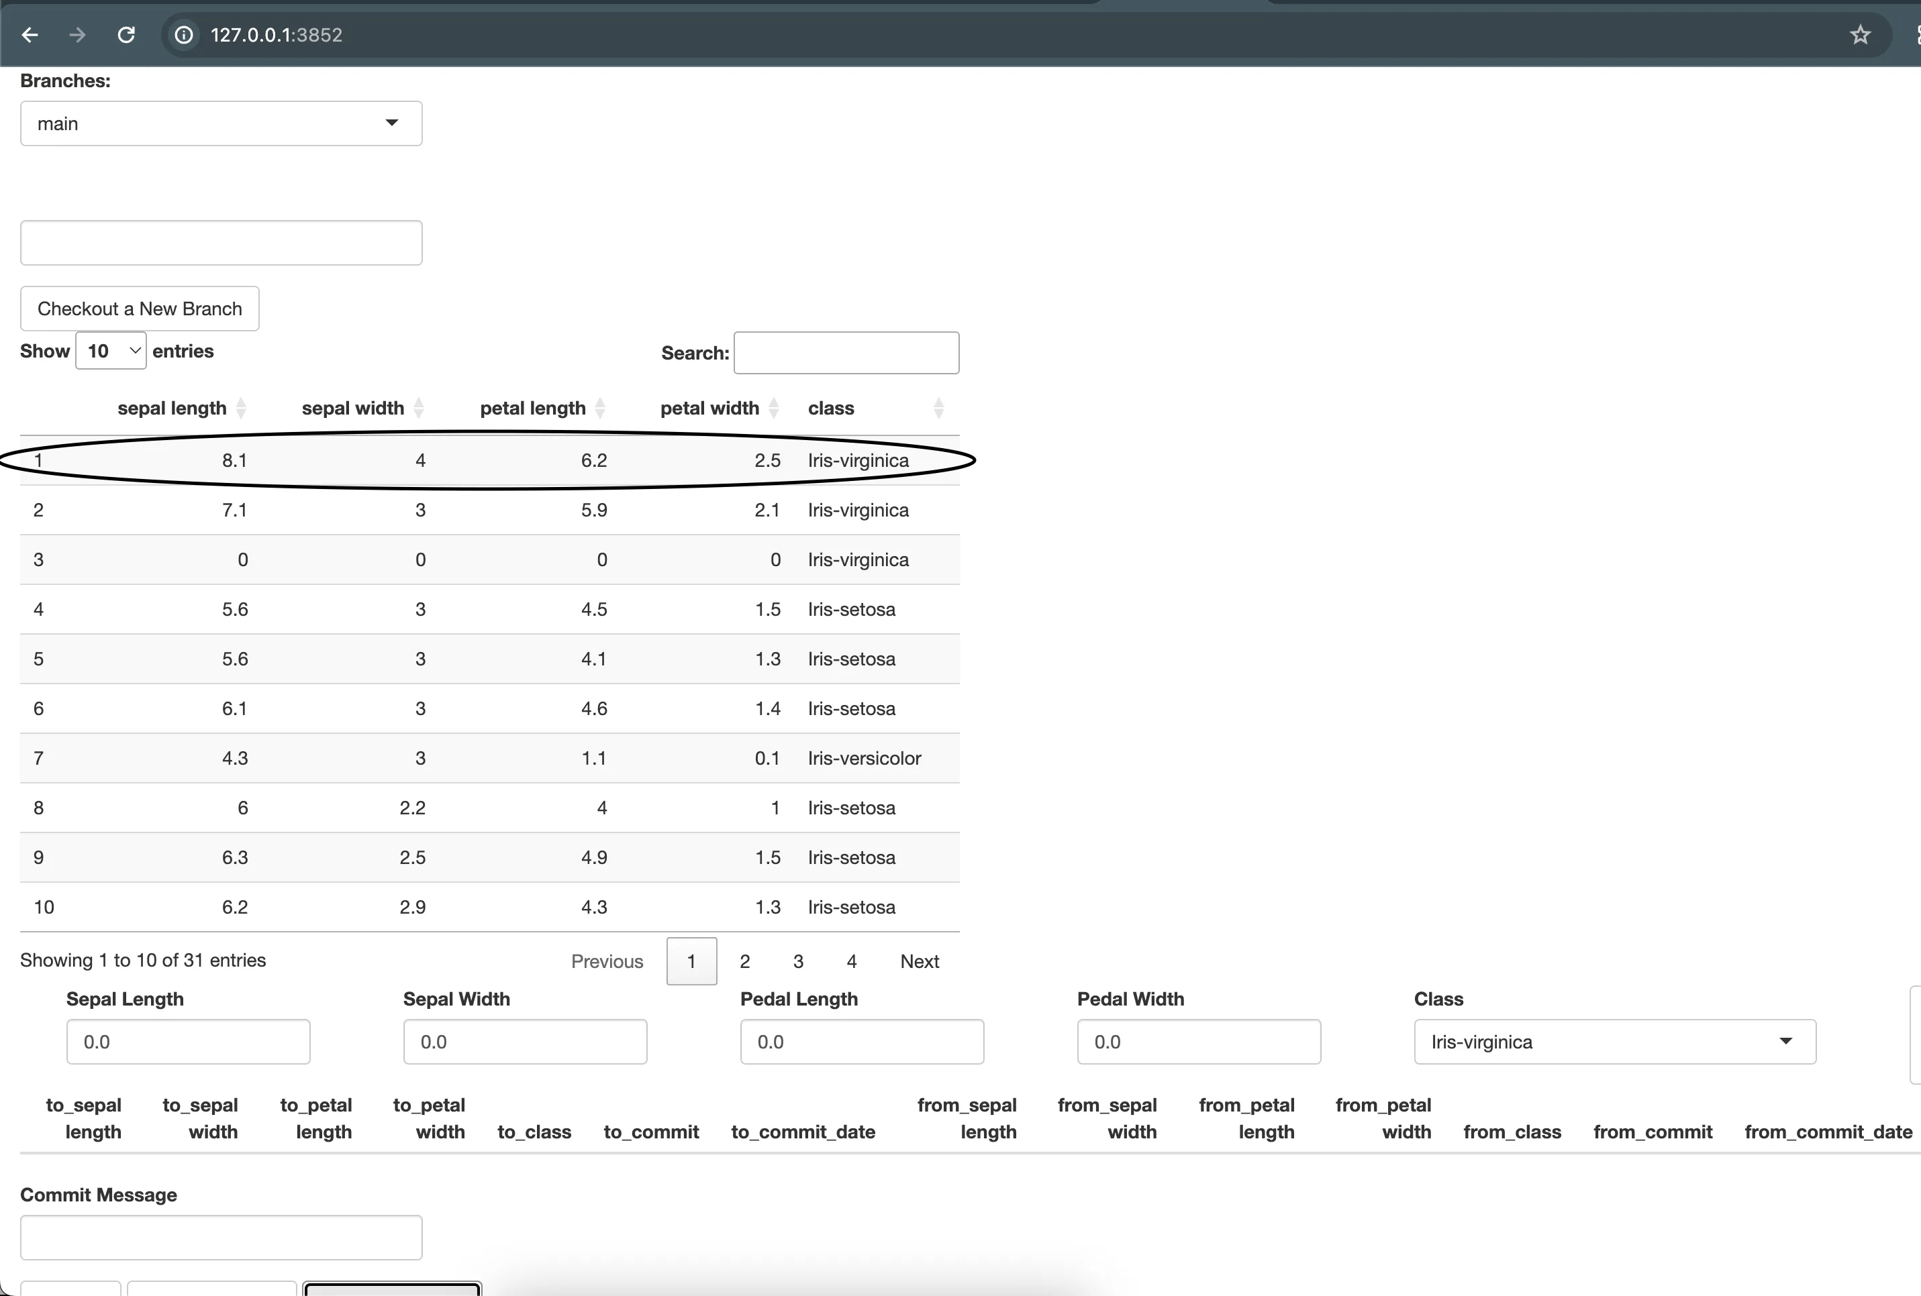This screenshot has width=1921, height=1296.
Task: Select table row 3 with zero values
Action: tap(488, 560)
